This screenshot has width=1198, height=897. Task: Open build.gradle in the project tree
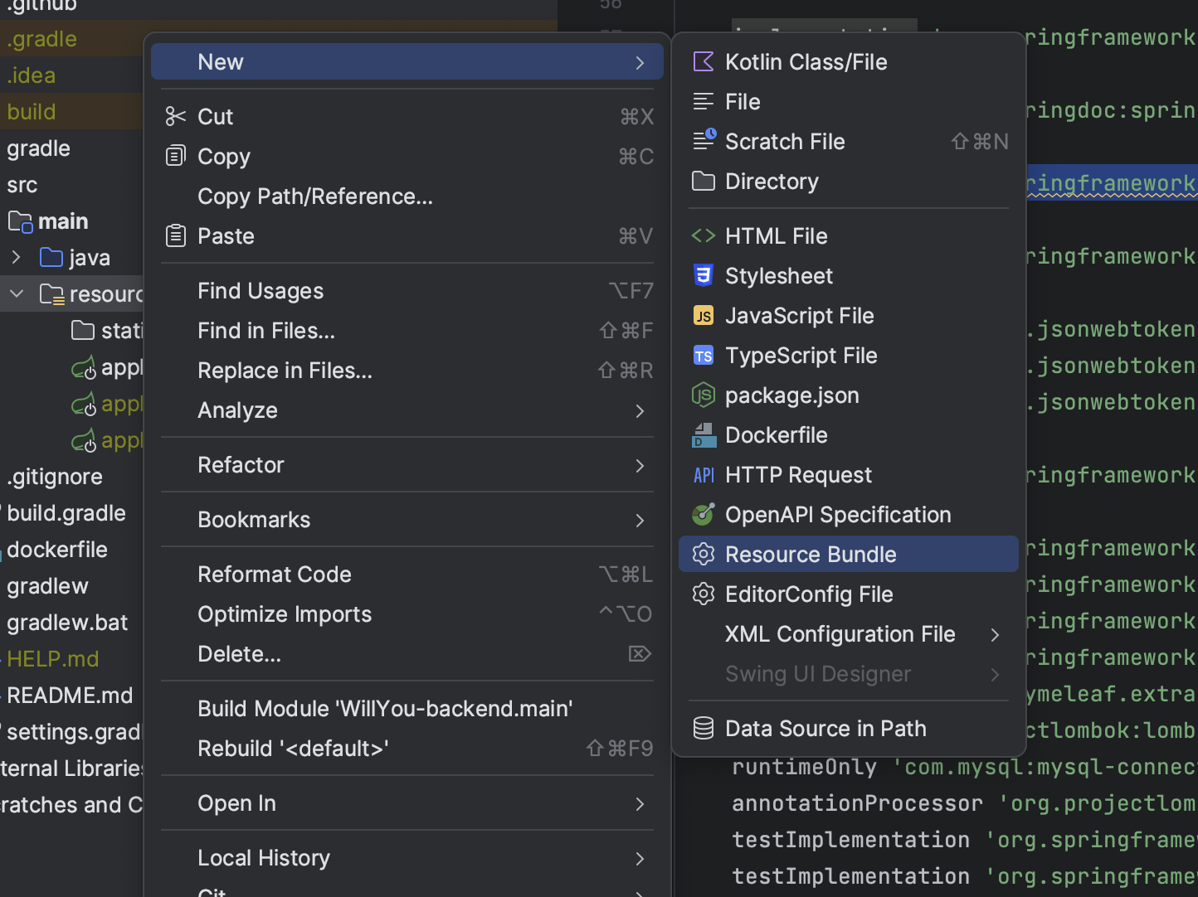pos(66,513)
